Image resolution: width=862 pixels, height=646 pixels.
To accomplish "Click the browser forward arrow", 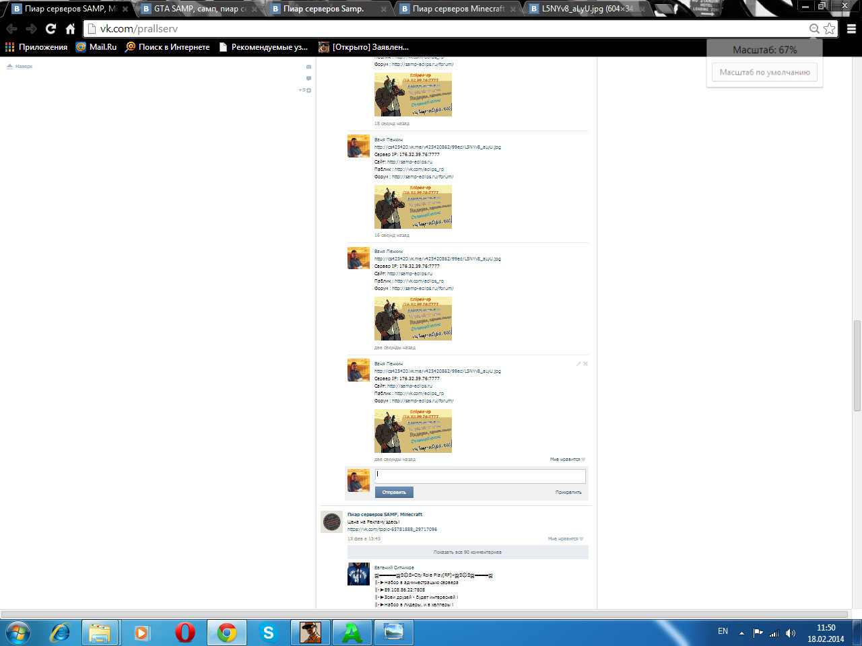I will click(31, 29).
